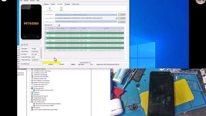
Task: Click choose button beside Authentication File
Action: (122, 22)
